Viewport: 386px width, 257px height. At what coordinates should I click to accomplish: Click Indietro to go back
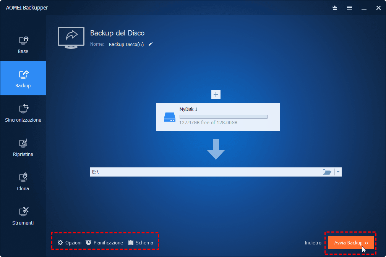tap(313, 243)
